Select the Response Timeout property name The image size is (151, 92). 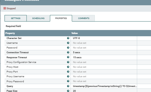click(17, 57)
